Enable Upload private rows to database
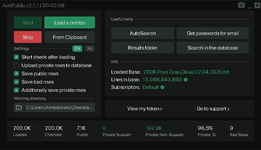The width and height of the screenshot is (261, 150). (x=16, y=65)
